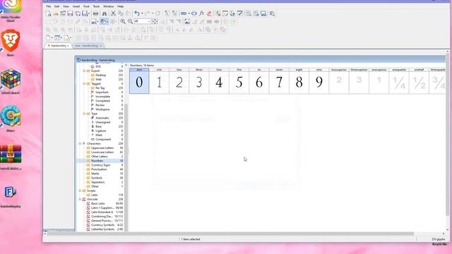The image size is (452, 254).
Task: Open the Insert menu
Action: (76, 6)
